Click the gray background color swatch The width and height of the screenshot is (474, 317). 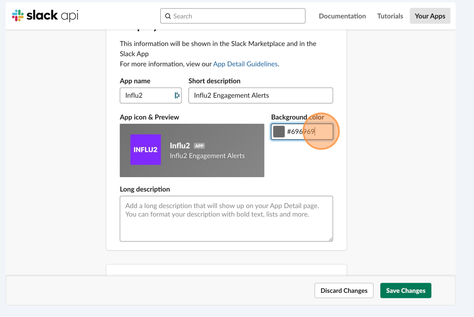279,131
